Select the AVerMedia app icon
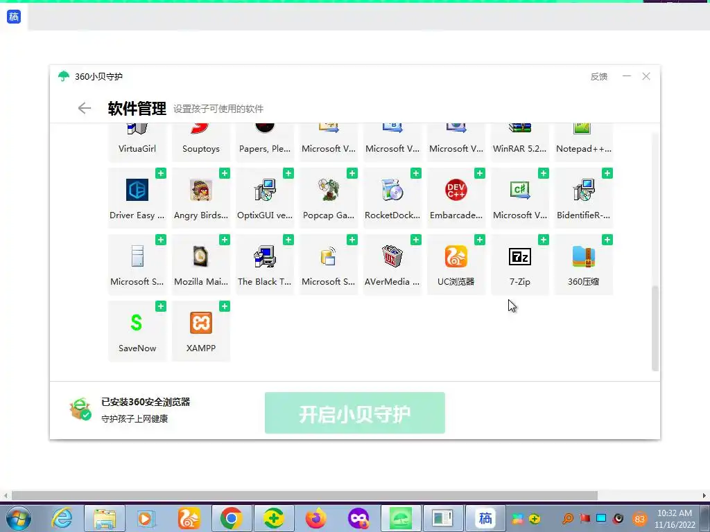 tap(392, 256)
